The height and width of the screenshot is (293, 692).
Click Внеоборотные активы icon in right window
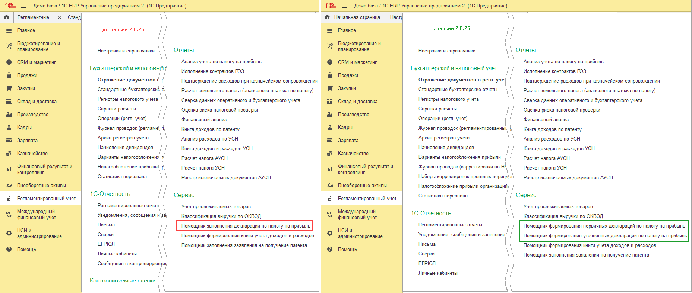[330, 186]
